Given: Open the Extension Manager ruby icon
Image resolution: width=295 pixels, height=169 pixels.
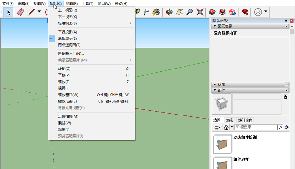Looking at the screenshot, I should 245,12.
